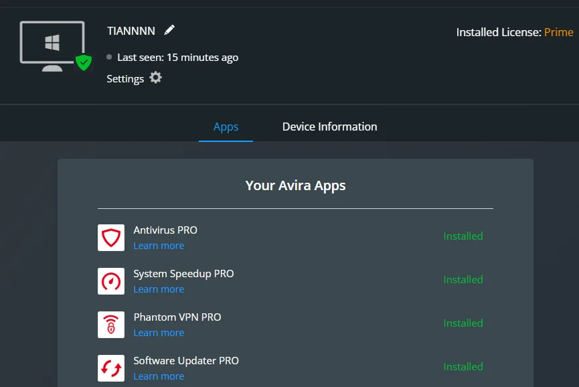Image resolution: width=579 pixels, height=387 pixels.
Task: Click the grey last-seen status dot
Action: coord(109,57)
